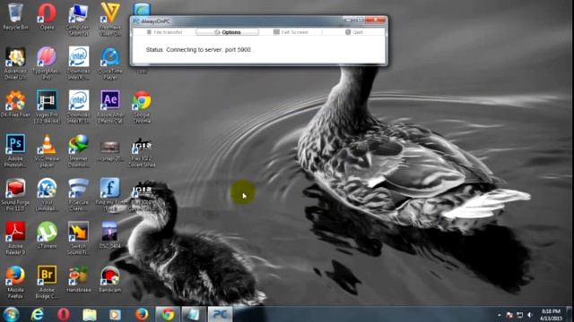Open the File transfer tab in AlwaysOnPC
The width and height of the screenshot is (574, 322).
164,32
